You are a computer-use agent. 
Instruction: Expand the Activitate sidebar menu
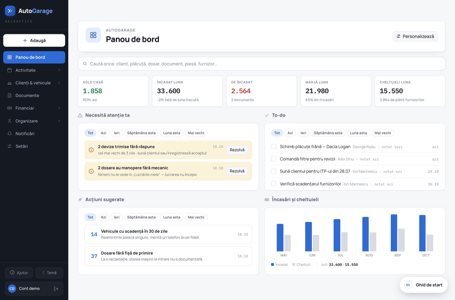(x=34, y=70)
